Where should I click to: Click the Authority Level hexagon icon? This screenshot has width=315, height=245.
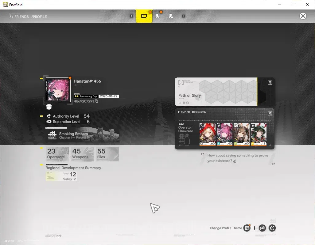[49, 116]
